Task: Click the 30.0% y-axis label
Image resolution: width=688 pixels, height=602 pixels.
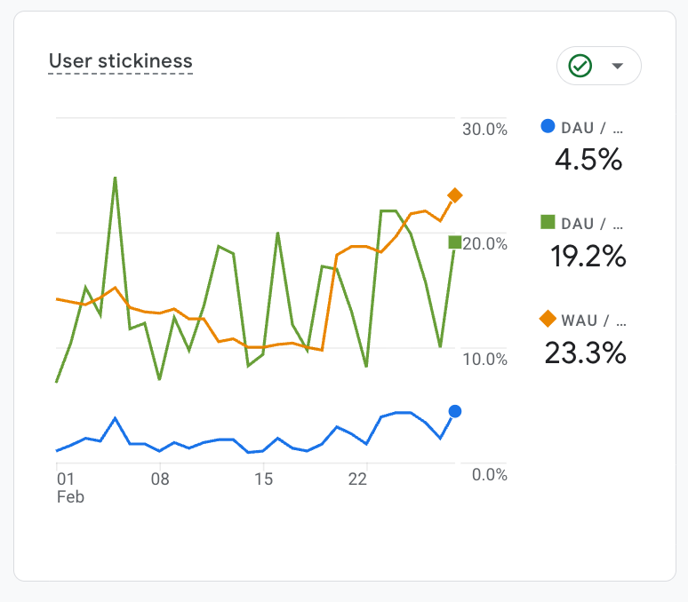Action: (x=484, y=130)
